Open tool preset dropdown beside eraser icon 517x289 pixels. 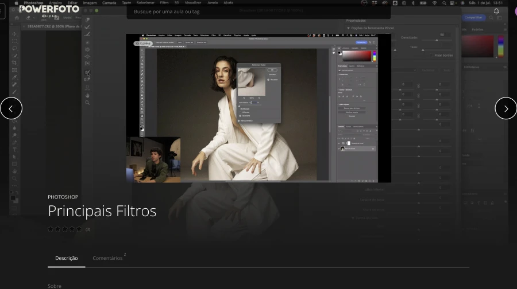click(x=34, y=18)
